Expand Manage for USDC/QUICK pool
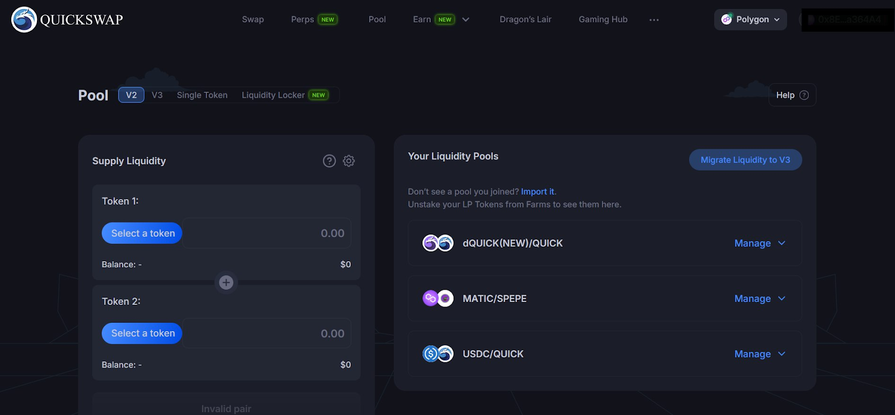 [760, 354]
